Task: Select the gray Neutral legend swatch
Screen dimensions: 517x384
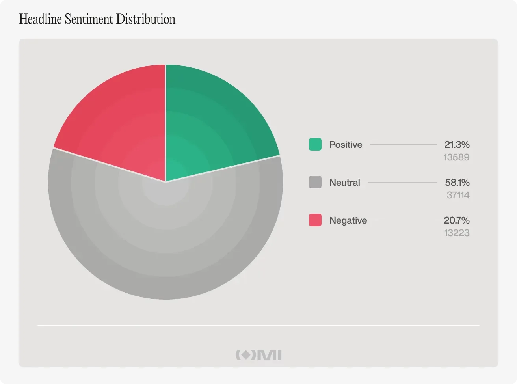Action: pos(315,182)
